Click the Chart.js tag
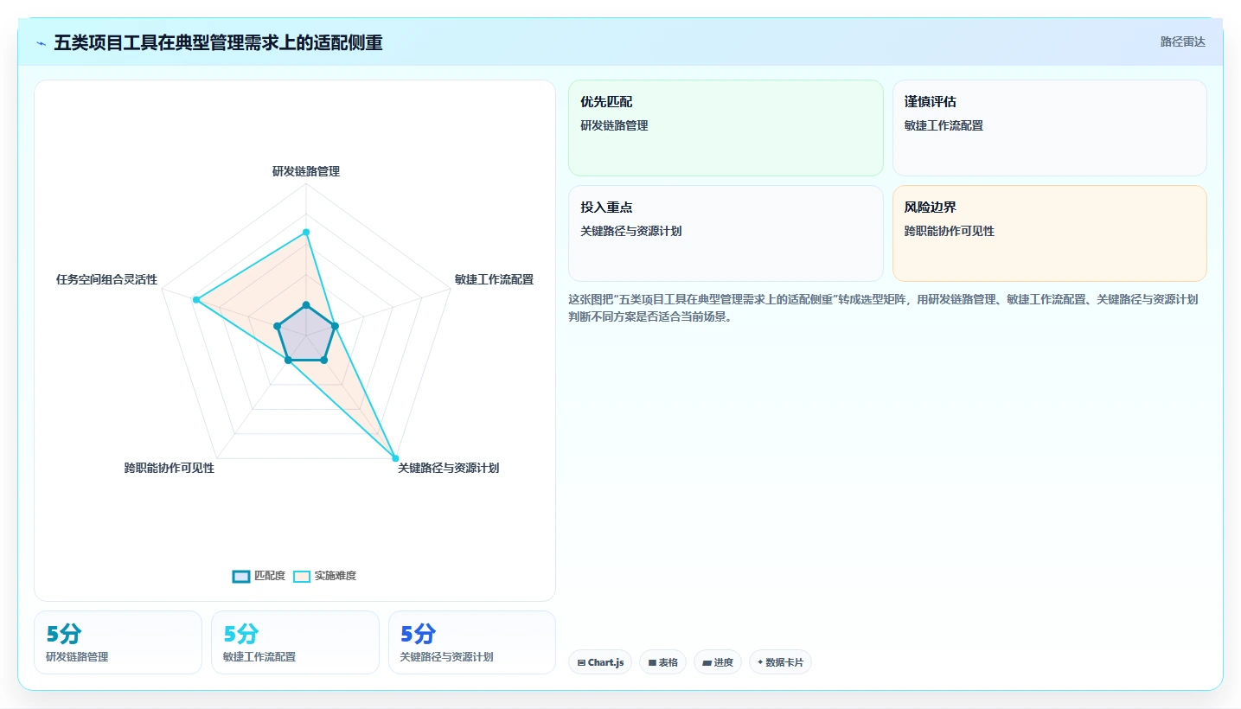This screenshot has width=1241, height=709. click(600, 662)
